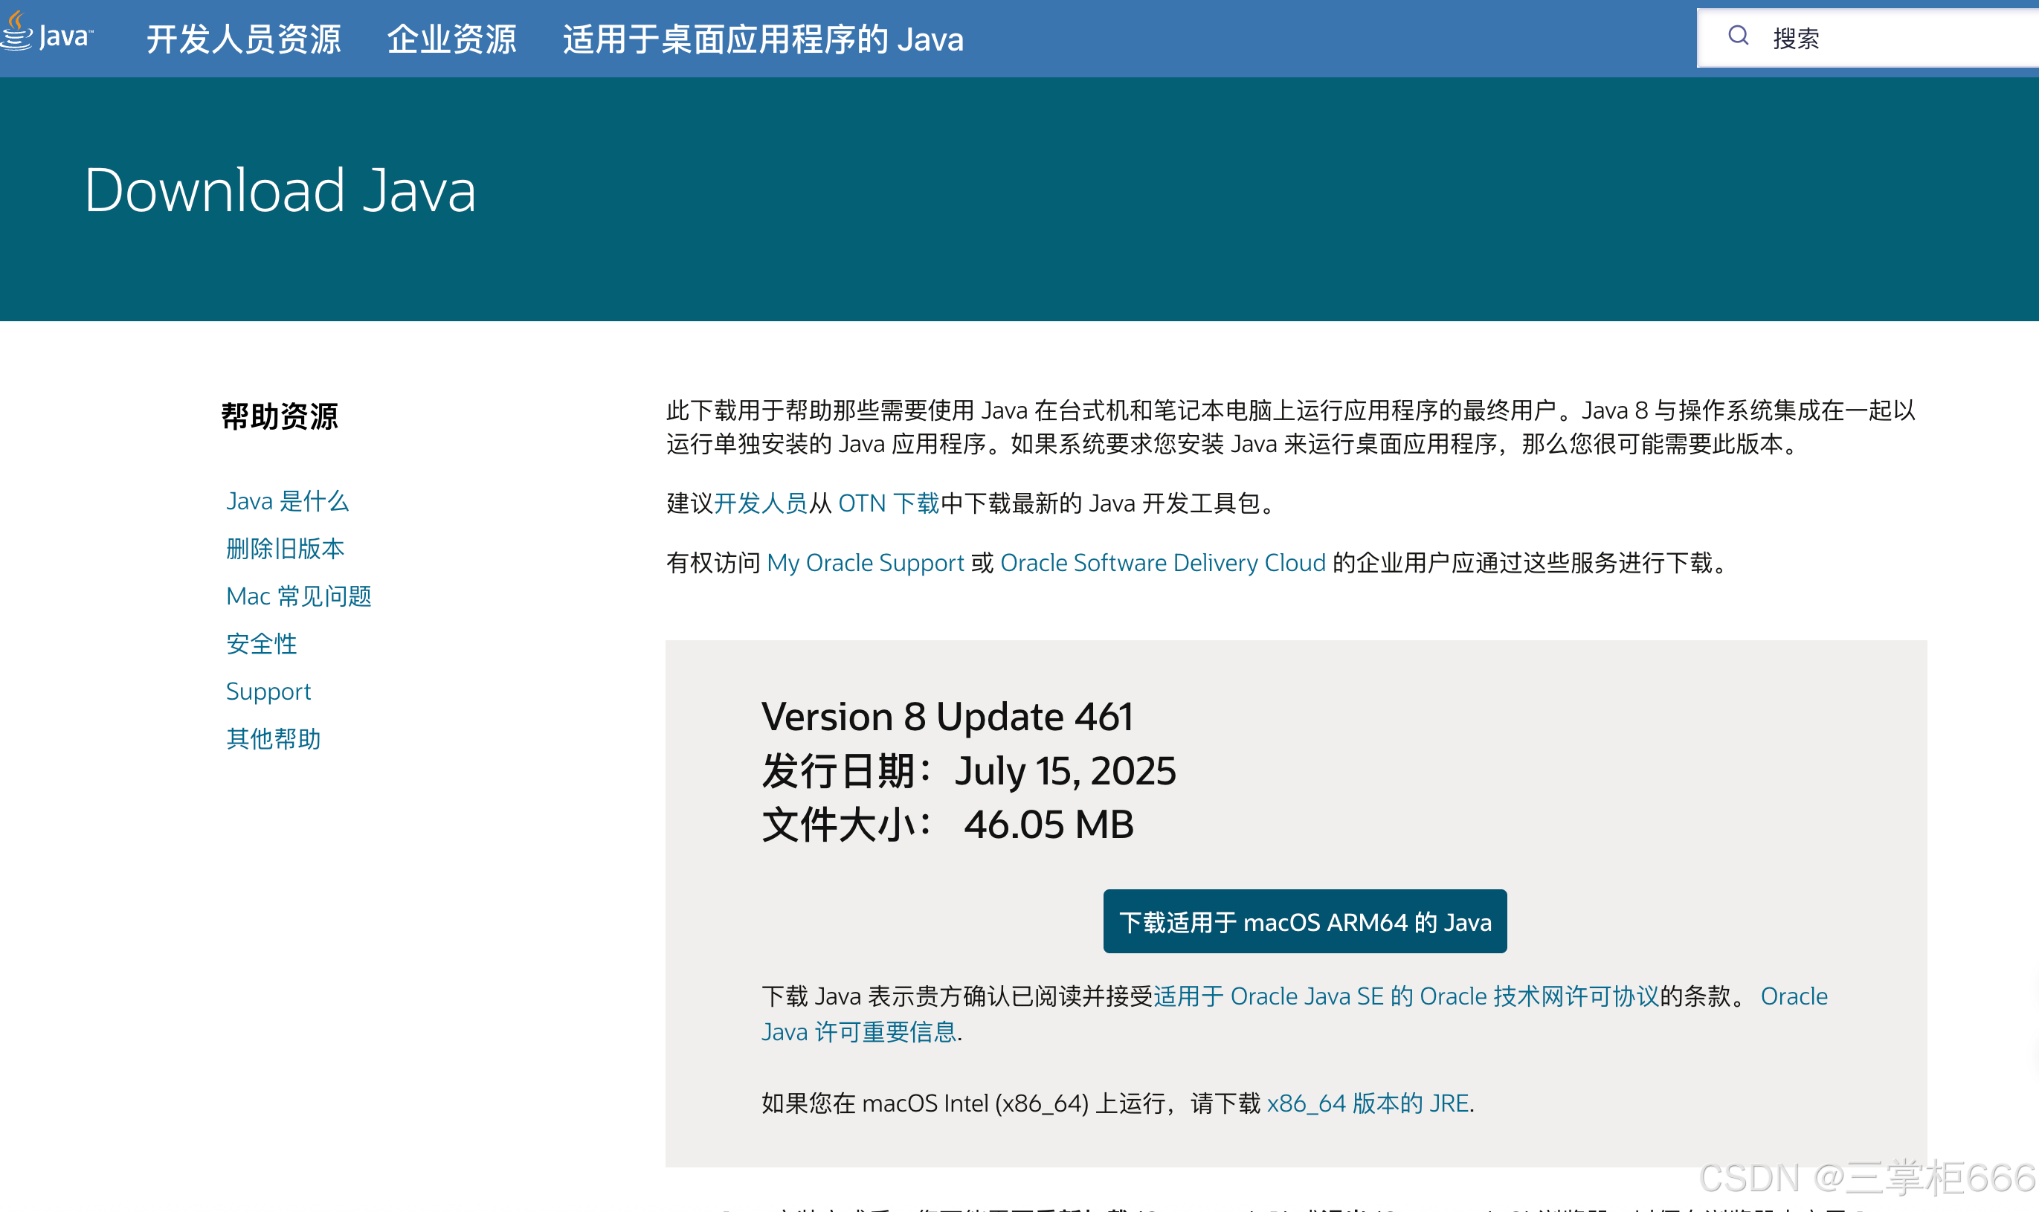The height and width of the screenshot is (1212, 2039).
Task: Open Mac 常见问题 link
Action: [x=299, y=596]
